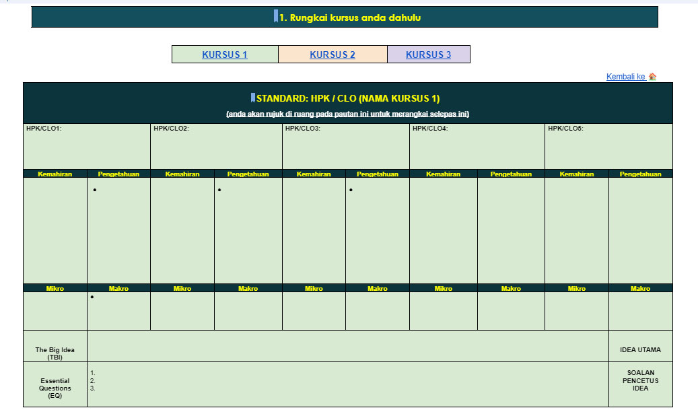
Task: Open the KURSUS 1 link
Action: tap(225, 55)
